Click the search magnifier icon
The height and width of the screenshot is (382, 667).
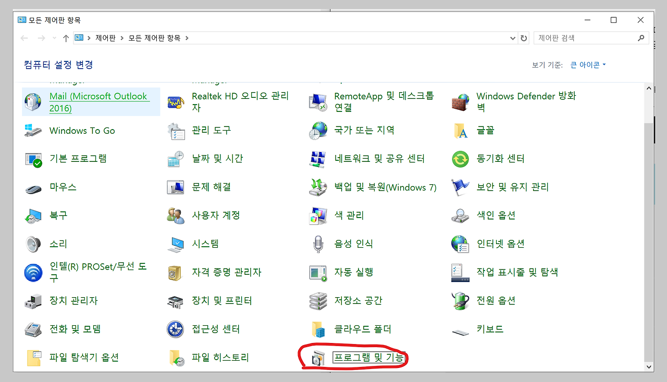click(x=641, y=38)
